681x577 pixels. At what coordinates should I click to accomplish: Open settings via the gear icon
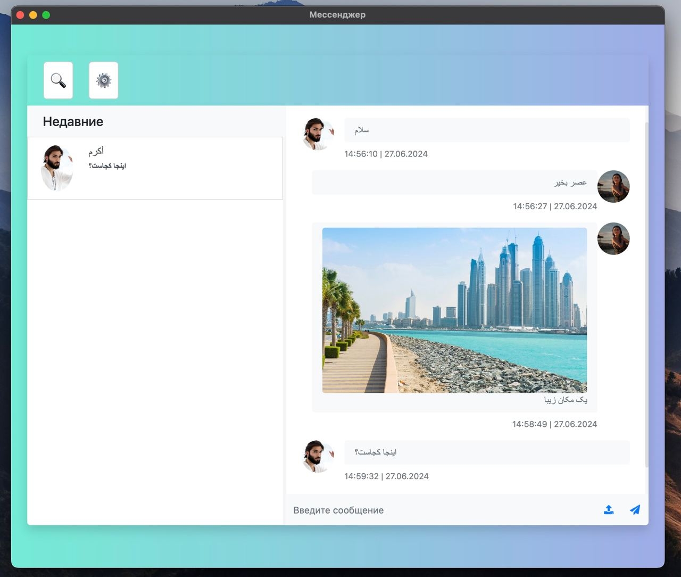tap(103, 80)
